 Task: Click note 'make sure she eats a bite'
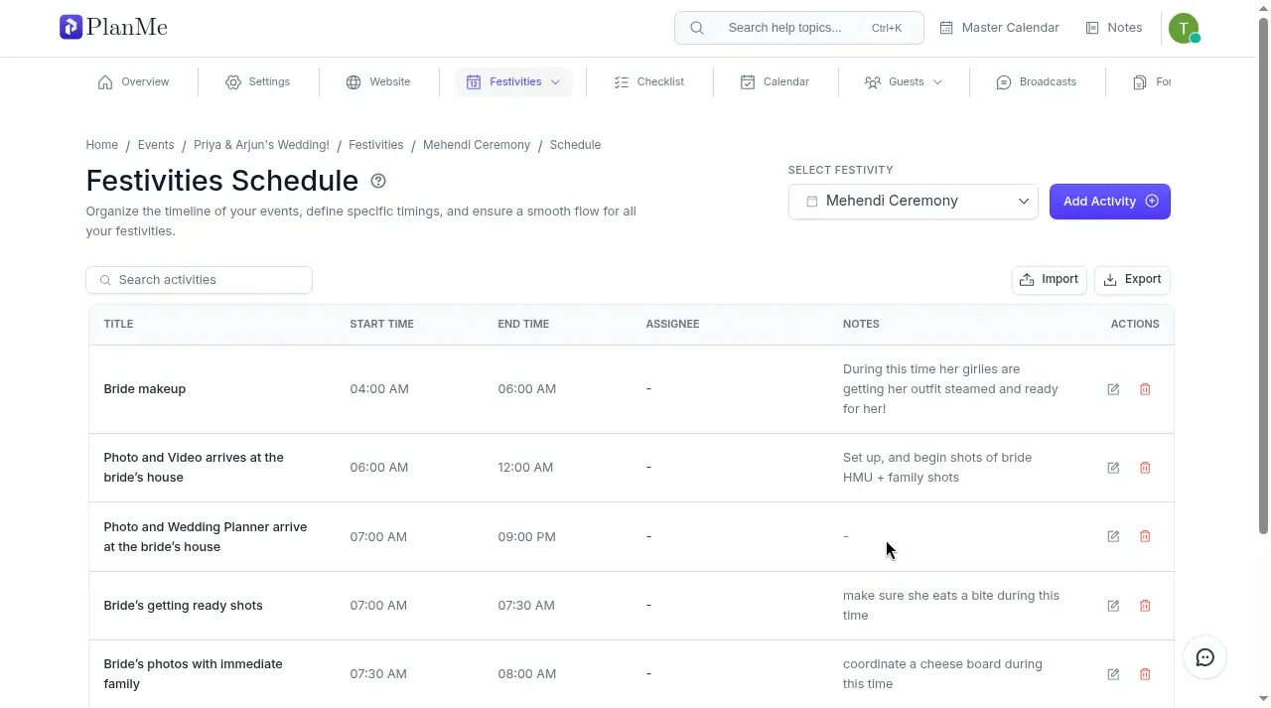point(951,606)
